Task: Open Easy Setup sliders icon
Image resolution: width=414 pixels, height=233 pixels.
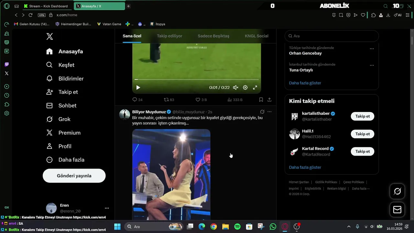Action: [x=408, y=15]
